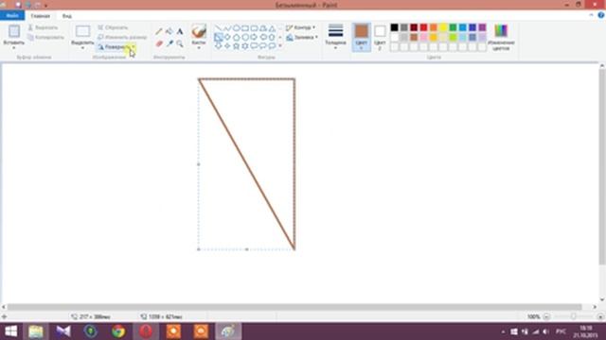This screenshot has width=606, height=340.
Task: Open Chrome from the taskbar
Action: (118, 331)
